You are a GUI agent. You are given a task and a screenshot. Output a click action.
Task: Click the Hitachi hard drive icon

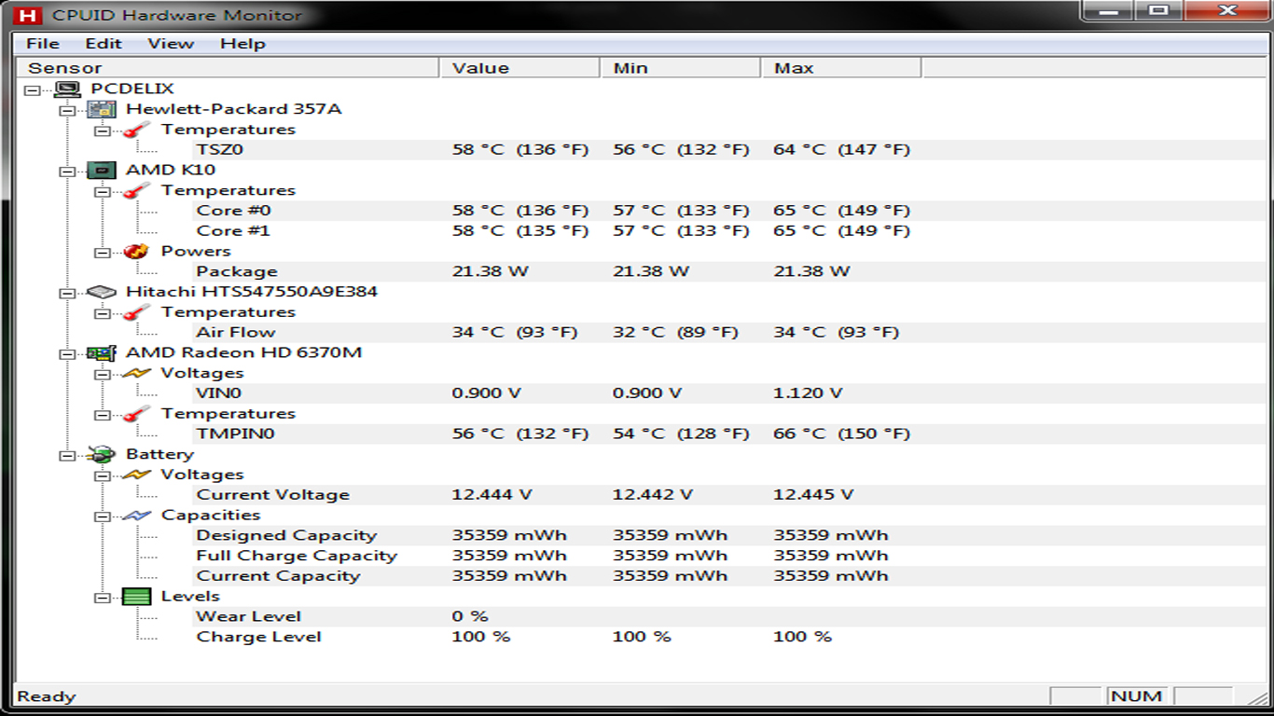pyautogui.click(x=101, y=292)
